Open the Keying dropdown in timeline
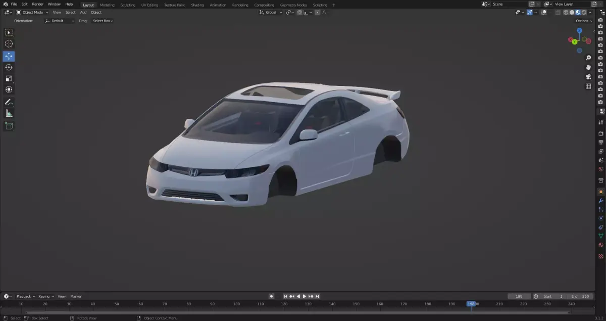The height and width of the screenshot is (321, 606). pos(46,296)
